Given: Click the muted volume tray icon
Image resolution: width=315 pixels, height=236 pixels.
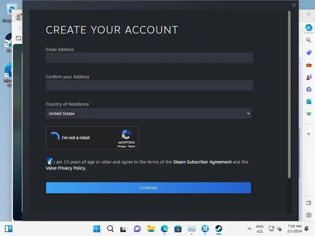Looking at the screenshot, I should (279, 229).
